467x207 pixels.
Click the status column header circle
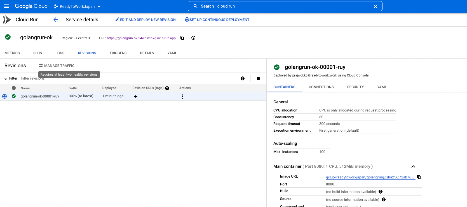click(14, 88)
